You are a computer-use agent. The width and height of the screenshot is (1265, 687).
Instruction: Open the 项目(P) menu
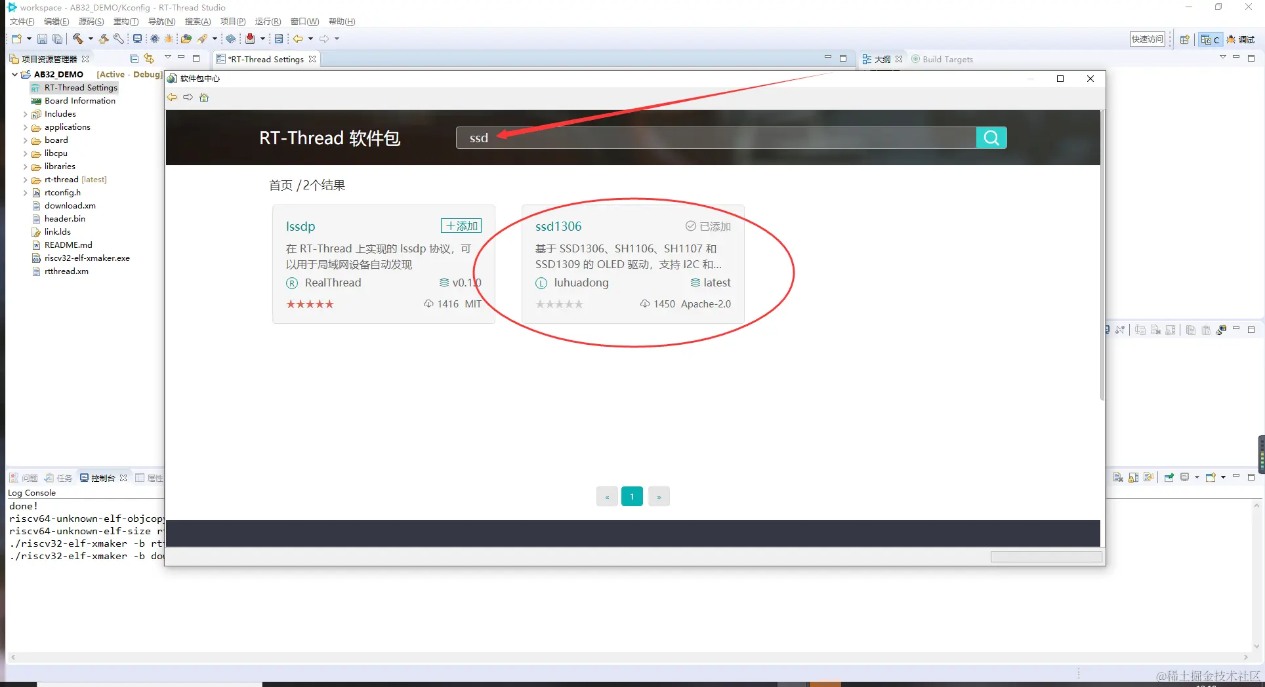pos(233,22)
